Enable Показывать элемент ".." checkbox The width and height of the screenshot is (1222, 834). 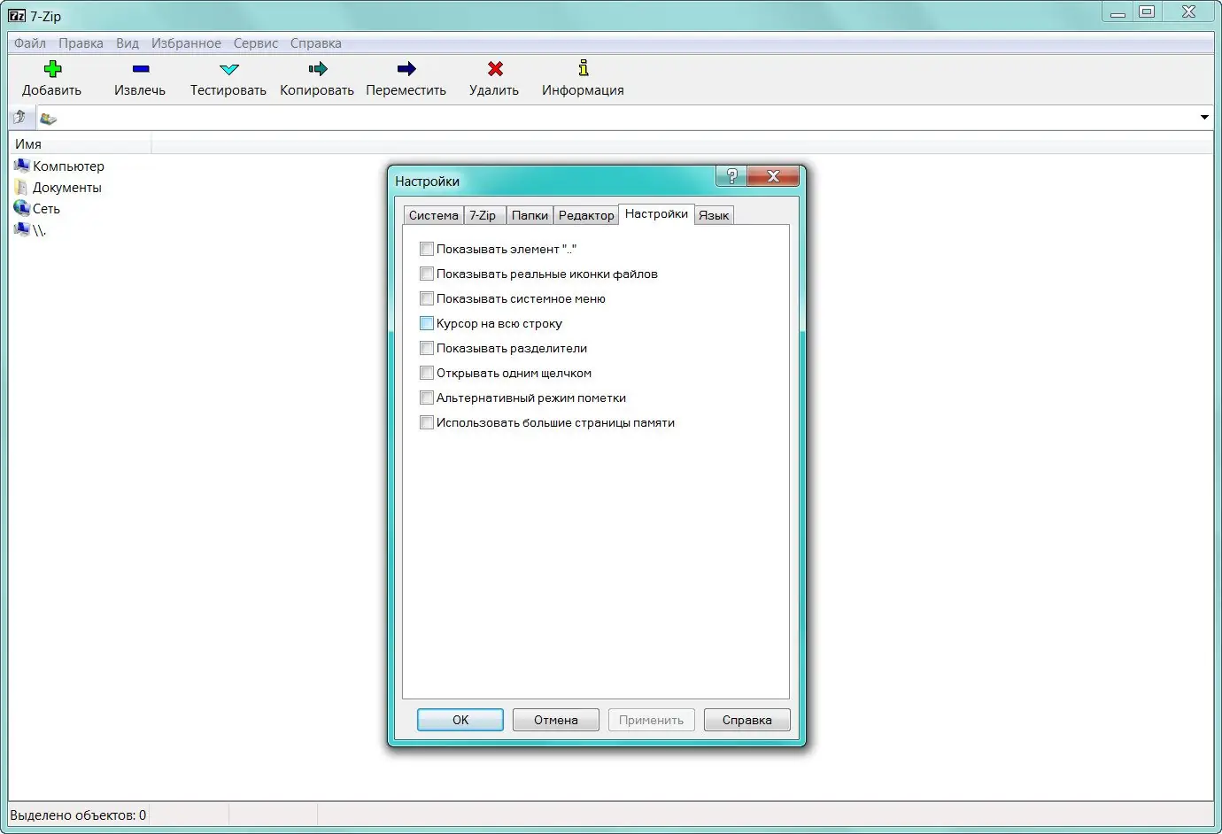click(427, 249)
